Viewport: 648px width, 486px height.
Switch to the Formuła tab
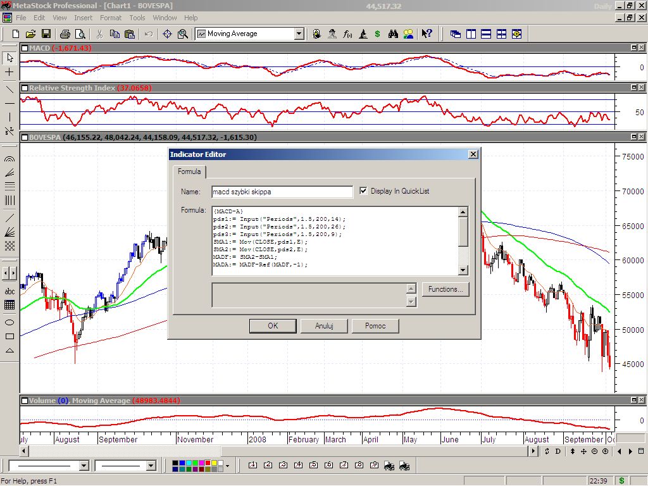click(x=189, y=171)
